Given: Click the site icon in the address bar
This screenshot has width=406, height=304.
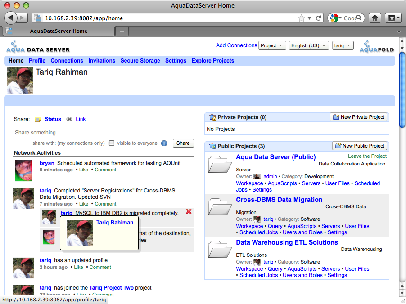Looking at the screenshot, I should click(37, 18).
